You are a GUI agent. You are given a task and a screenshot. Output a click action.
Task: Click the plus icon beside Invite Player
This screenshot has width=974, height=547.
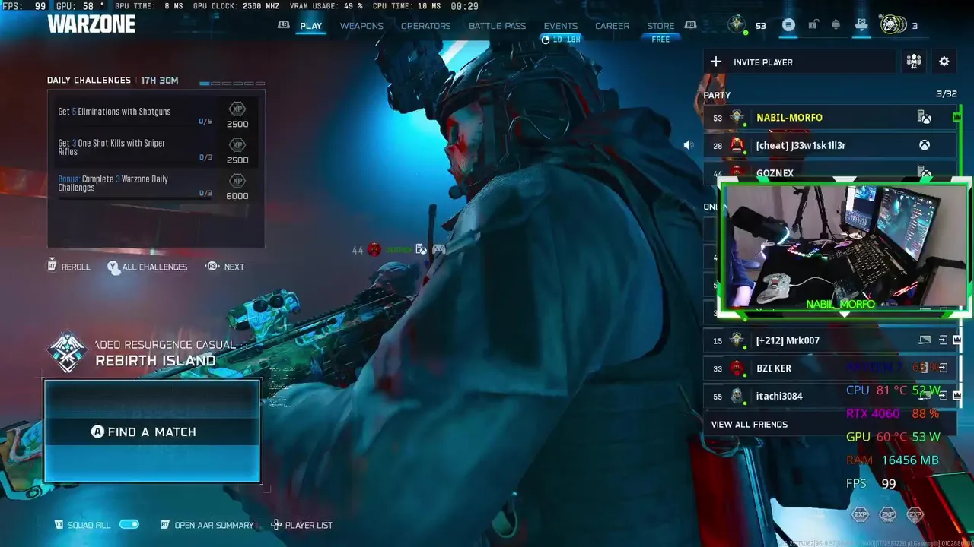click(x=715, y=62)
